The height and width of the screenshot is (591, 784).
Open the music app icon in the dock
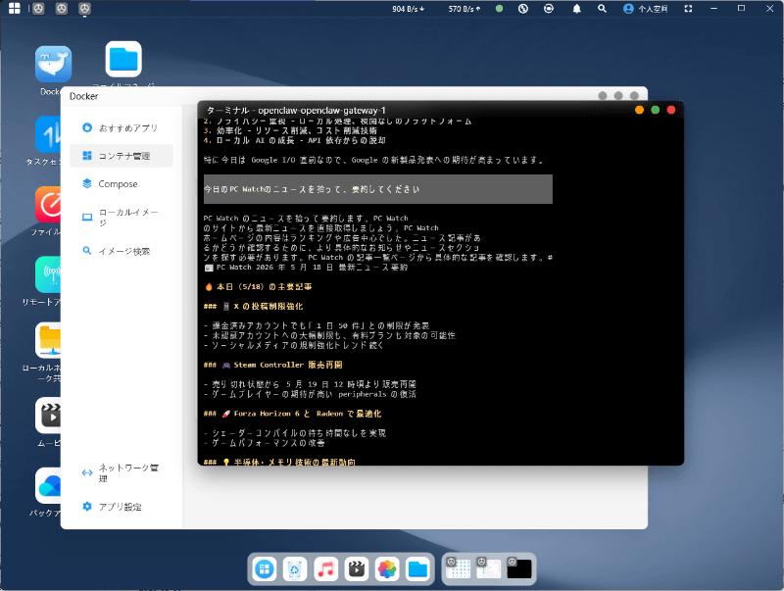tap(325, 569)
